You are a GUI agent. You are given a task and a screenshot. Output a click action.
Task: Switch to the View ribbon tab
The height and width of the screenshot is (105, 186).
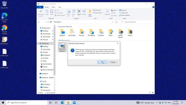coord(60,7)
